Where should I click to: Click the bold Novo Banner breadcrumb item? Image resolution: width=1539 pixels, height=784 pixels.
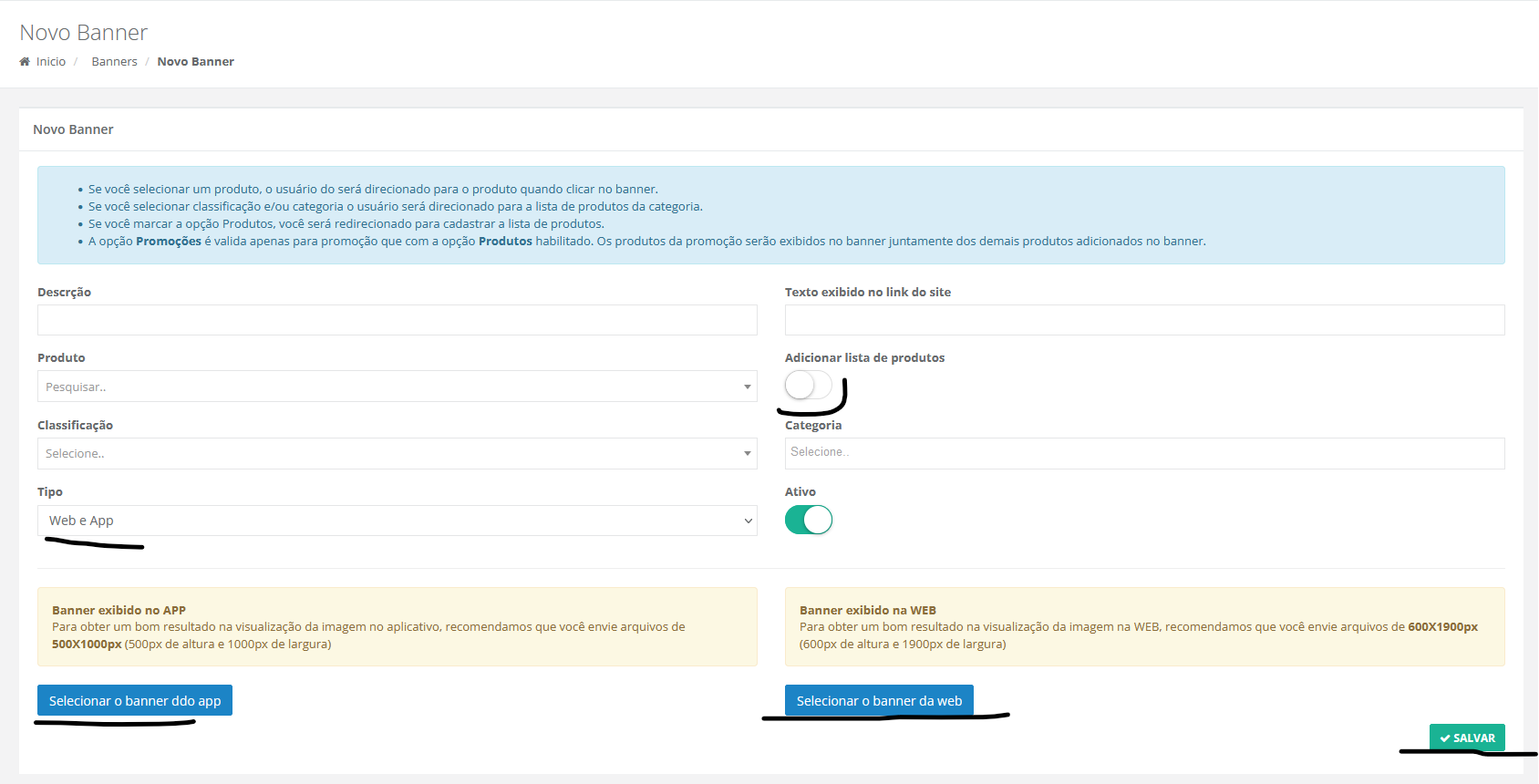[195, 62]
